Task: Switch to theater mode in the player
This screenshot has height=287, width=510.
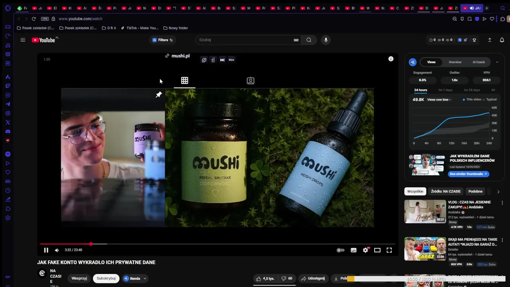Action: coord(377,250)
